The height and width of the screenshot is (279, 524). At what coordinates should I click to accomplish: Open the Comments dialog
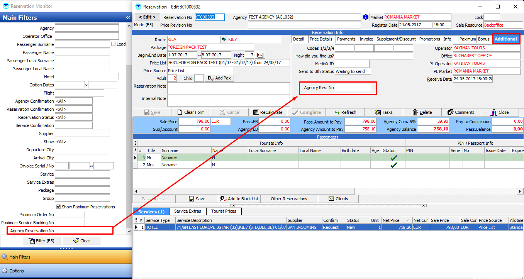click(461, 112)
